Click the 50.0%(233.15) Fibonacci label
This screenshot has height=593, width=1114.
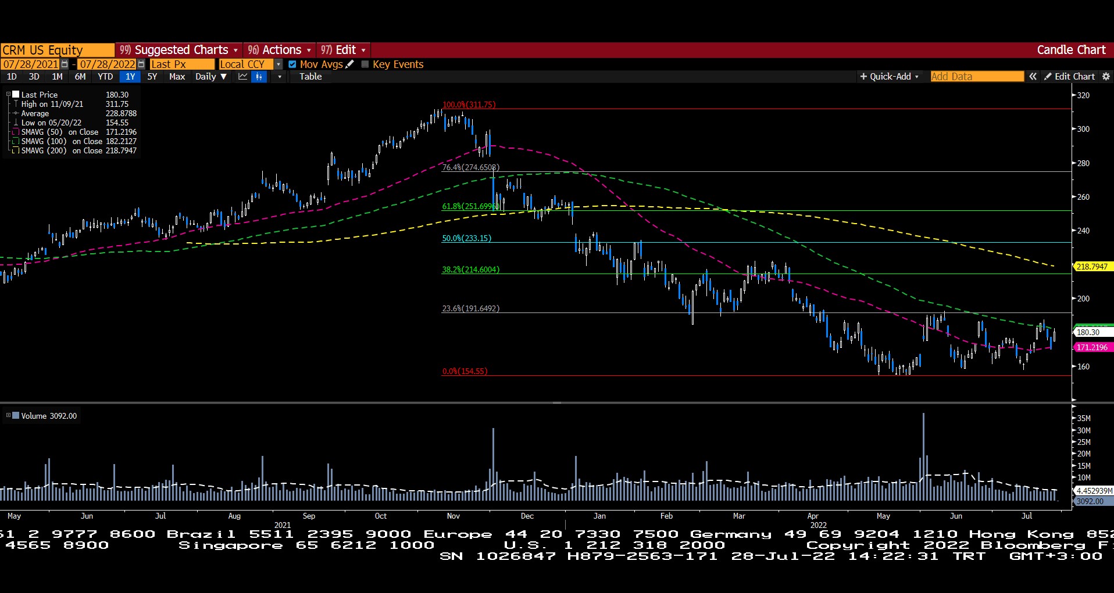(466, 238)
